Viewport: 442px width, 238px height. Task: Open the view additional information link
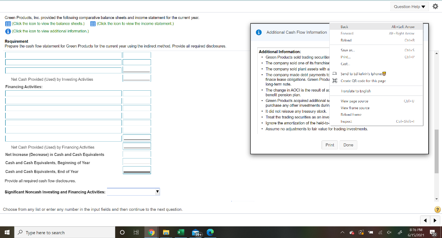click(50, 31)
